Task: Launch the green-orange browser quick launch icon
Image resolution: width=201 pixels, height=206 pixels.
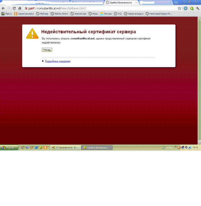Action: (x=41, y=148)
